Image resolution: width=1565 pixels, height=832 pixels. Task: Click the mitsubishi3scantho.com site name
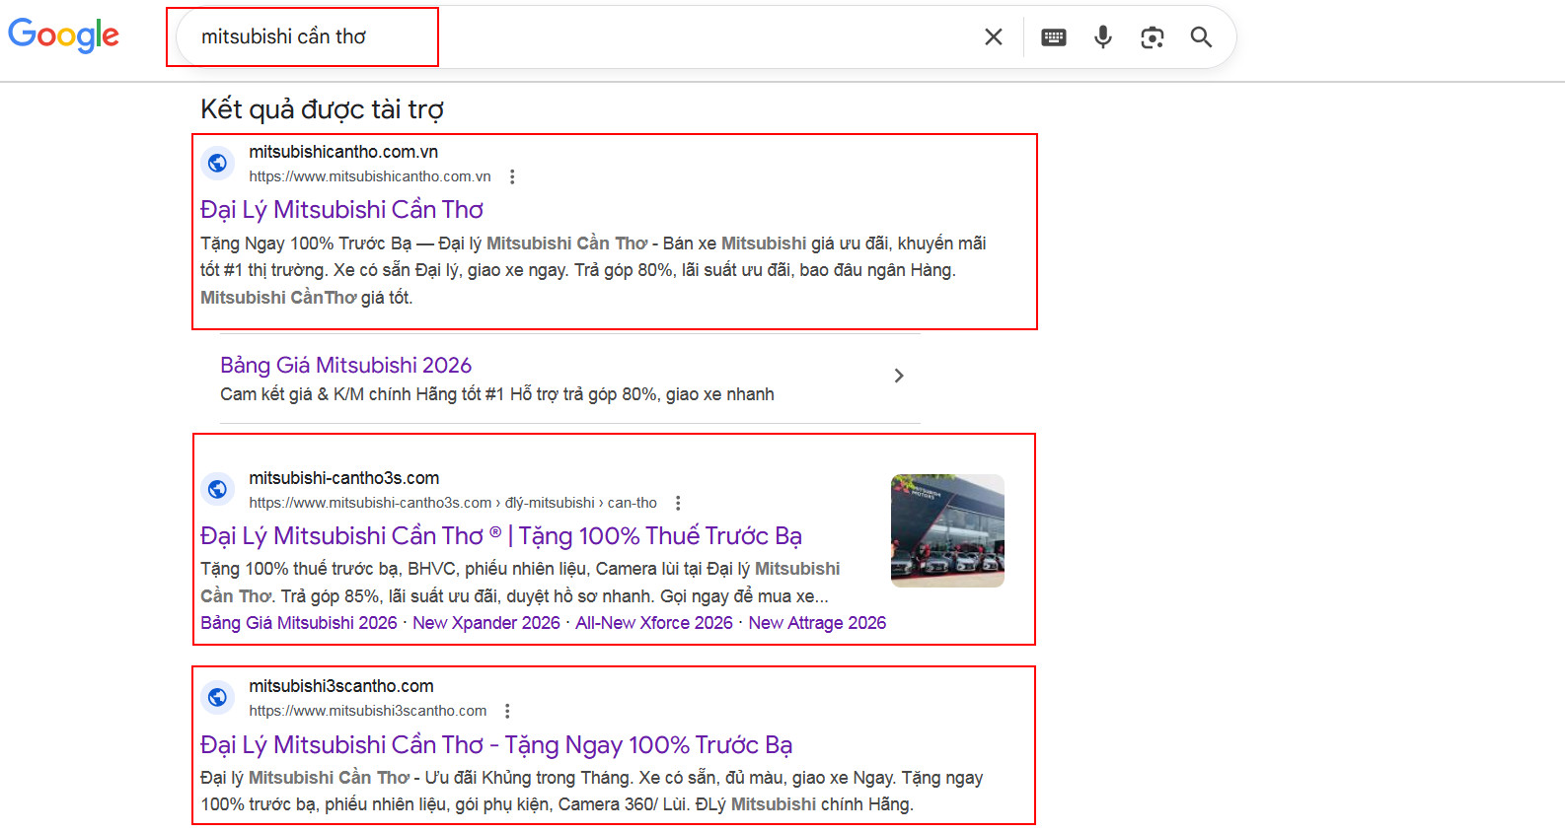tap(341, 686)
